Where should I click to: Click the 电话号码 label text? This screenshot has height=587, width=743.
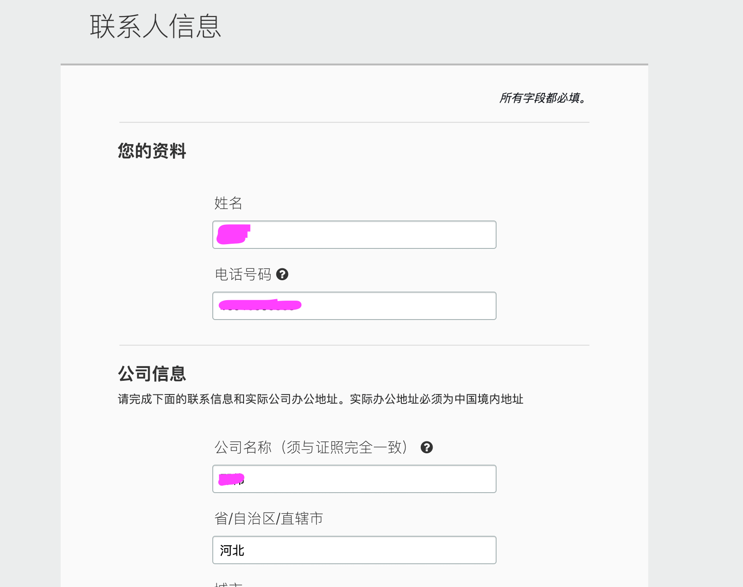(x=243, y=274)
